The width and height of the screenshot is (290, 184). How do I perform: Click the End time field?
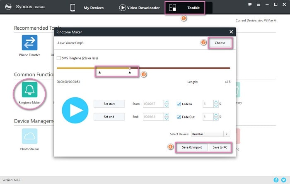(153, 117)
